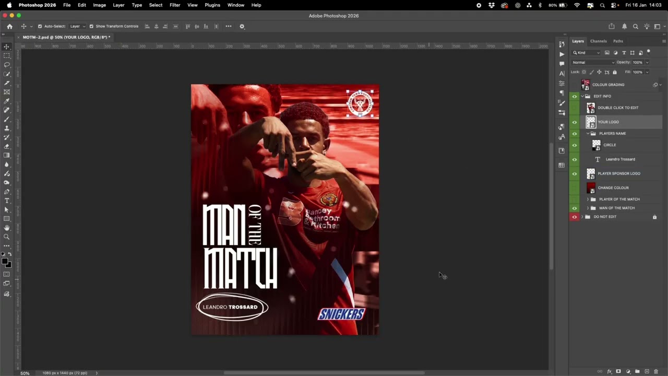668x376 pixels.
Task: Click the 50% zoom level field
Action: coord(25,373)
